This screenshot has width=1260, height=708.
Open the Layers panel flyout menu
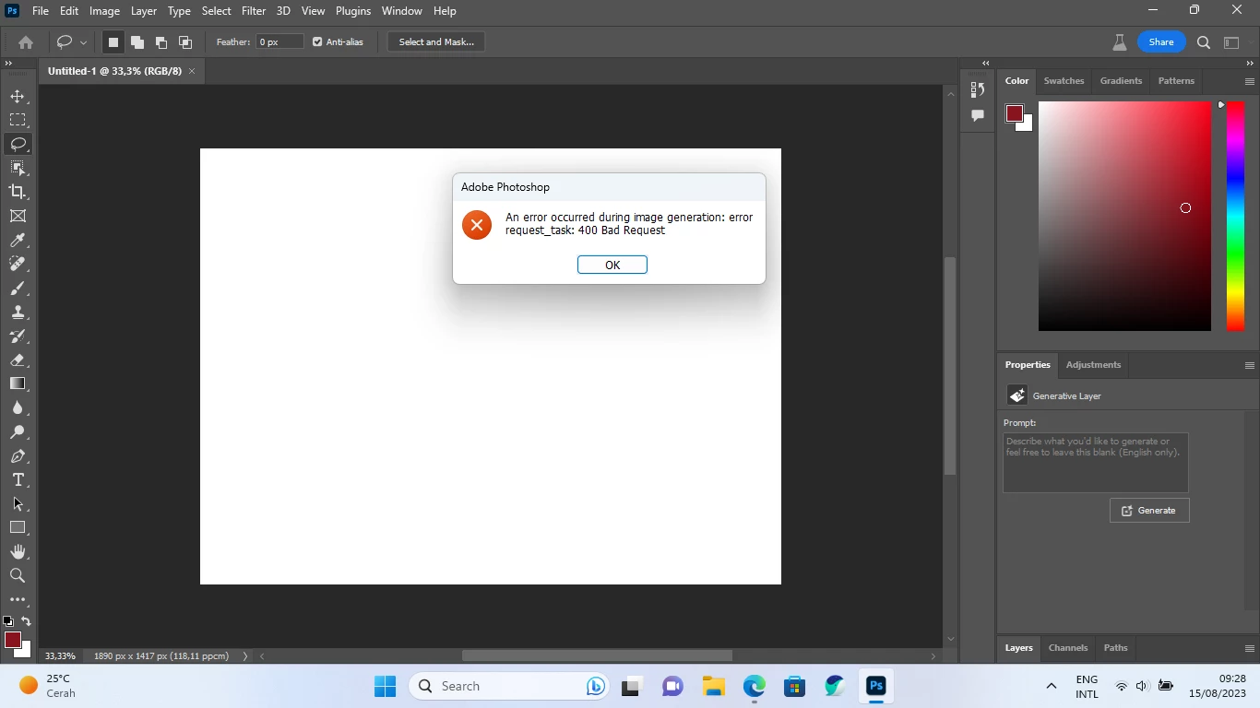click(x=1249, y=648)
